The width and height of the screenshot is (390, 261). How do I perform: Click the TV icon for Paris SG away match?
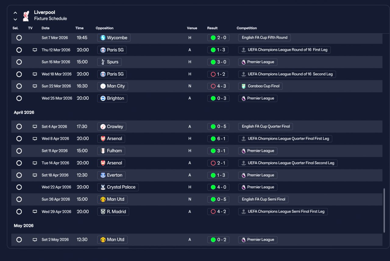click(35, 50)
